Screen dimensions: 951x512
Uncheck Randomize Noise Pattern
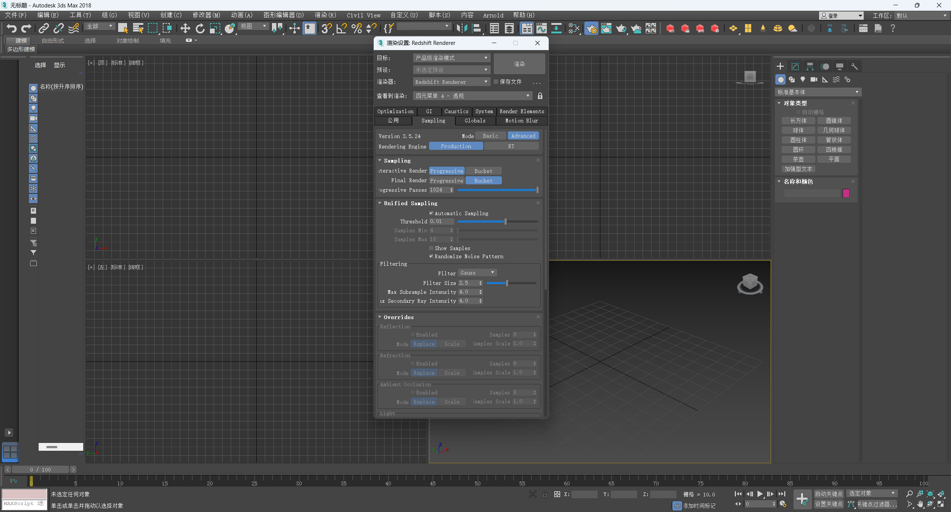tap(431, 256)
